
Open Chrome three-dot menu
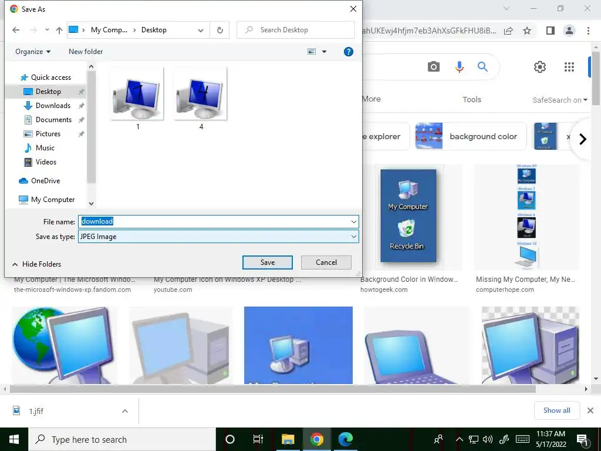(588, 31)
